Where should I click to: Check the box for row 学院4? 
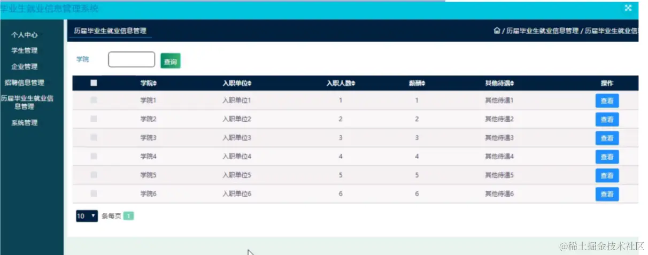point(94,156)
